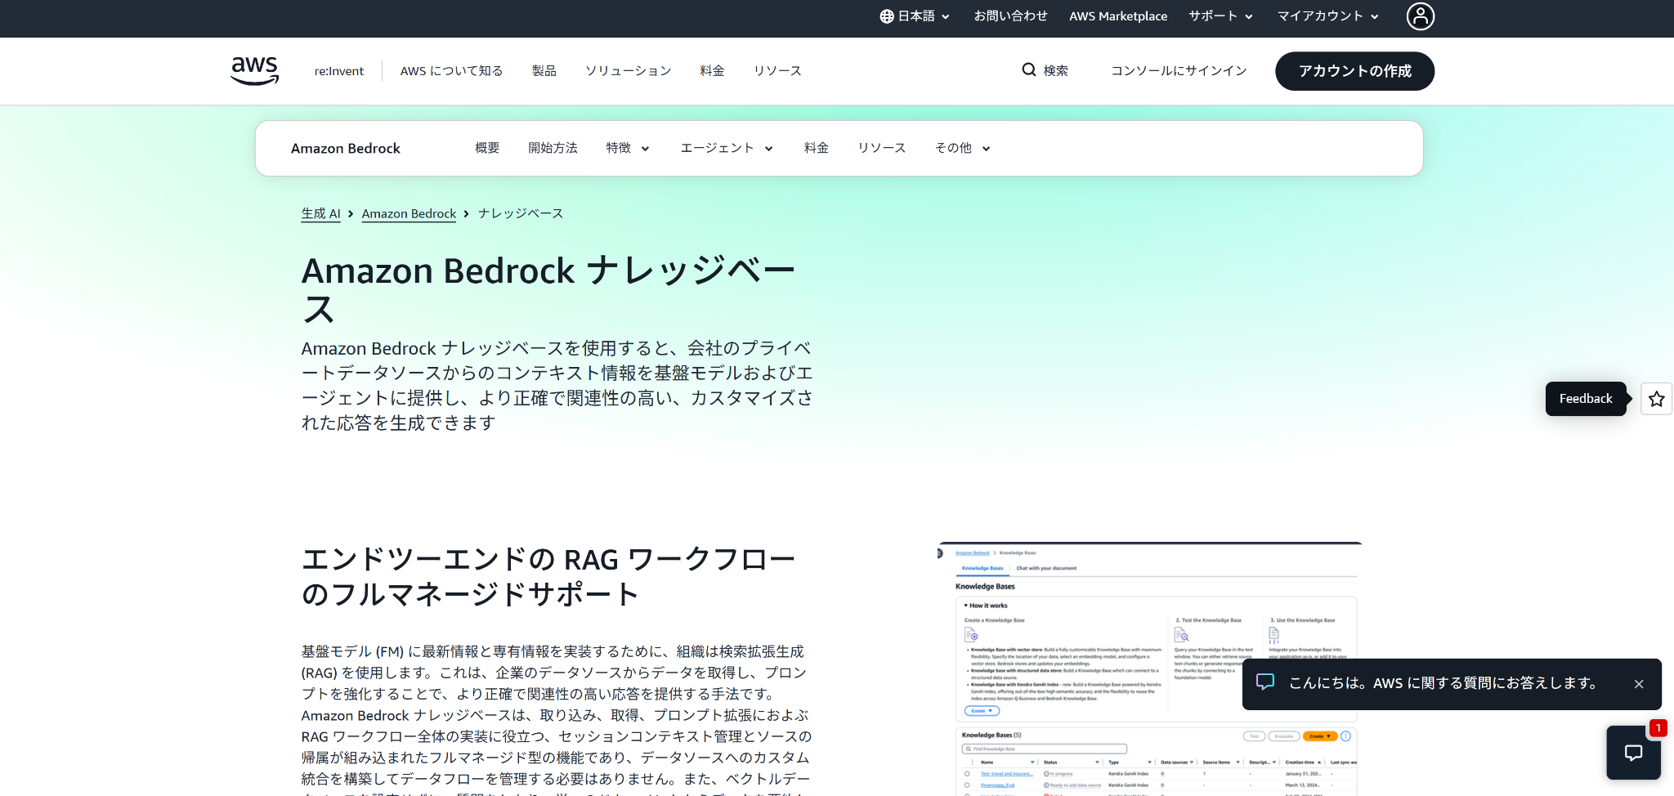Open the top navigation リソース menu
Viewport: 1674px width, 796px height.
777,71
